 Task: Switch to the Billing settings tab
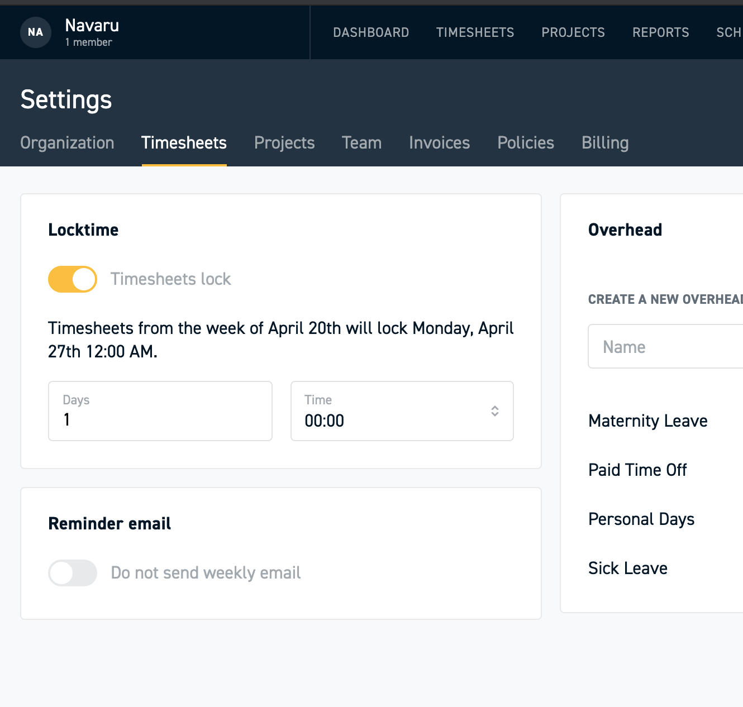coord(604,142)
